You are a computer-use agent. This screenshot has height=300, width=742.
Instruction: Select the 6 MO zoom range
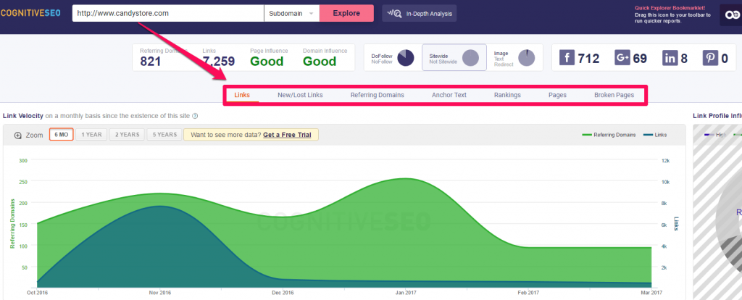click(x=61, y=135)
